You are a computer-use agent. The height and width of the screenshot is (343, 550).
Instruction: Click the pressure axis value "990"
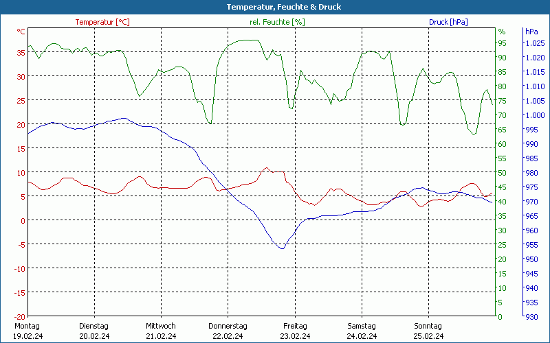(531, 144)
